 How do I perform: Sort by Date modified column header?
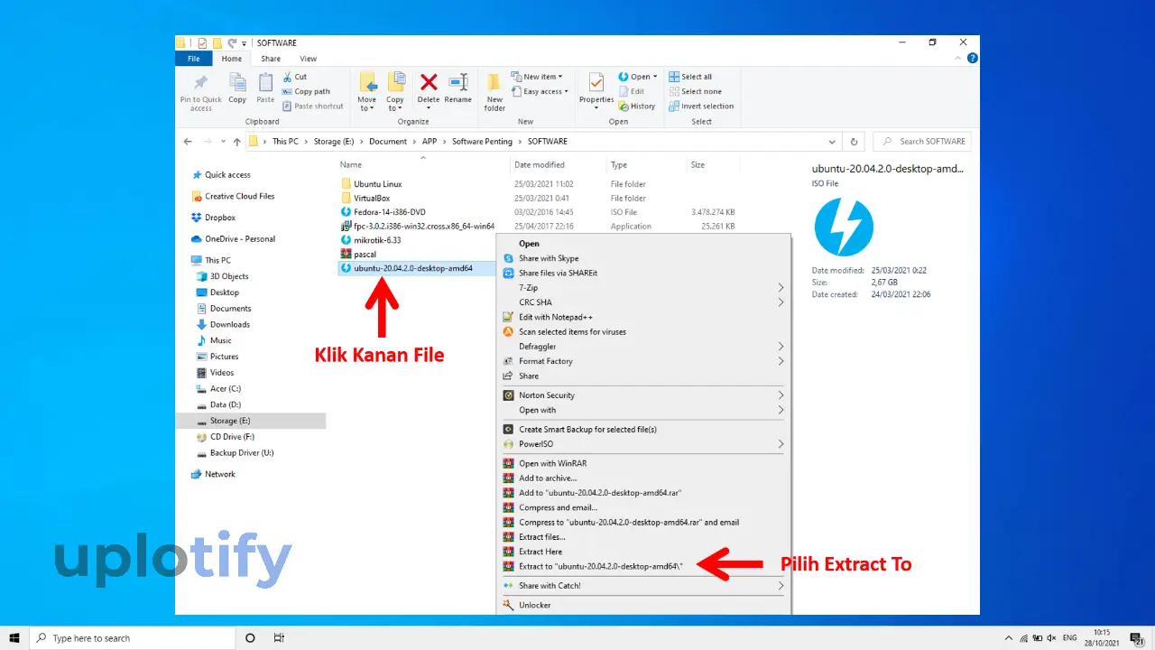tap(540, 165)
